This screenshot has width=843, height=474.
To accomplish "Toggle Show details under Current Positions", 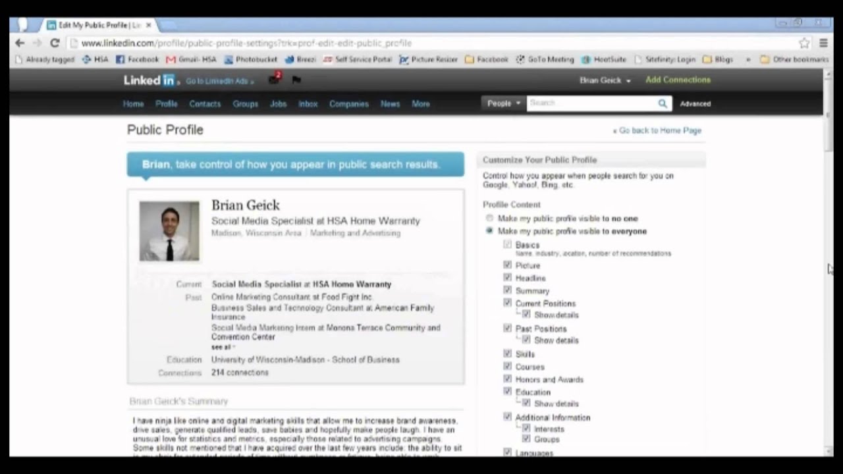I will 526,314.
